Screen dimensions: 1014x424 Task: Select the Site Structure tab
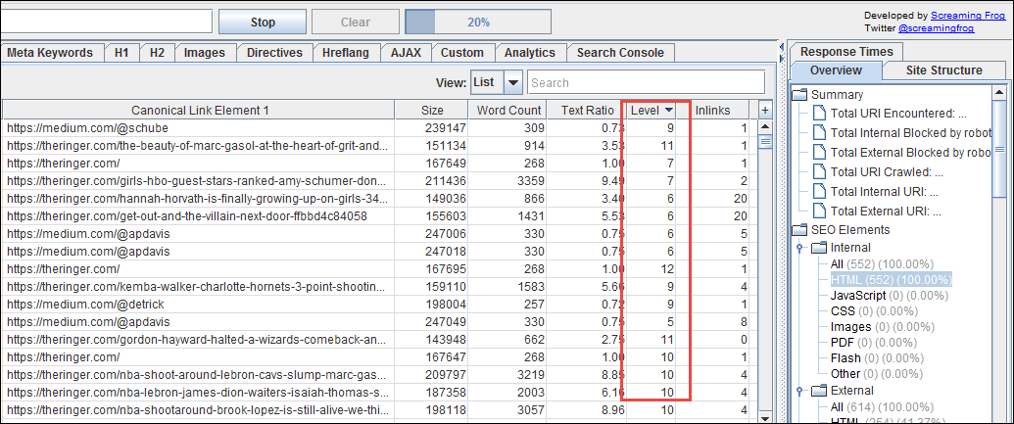[x=943, y=71]
